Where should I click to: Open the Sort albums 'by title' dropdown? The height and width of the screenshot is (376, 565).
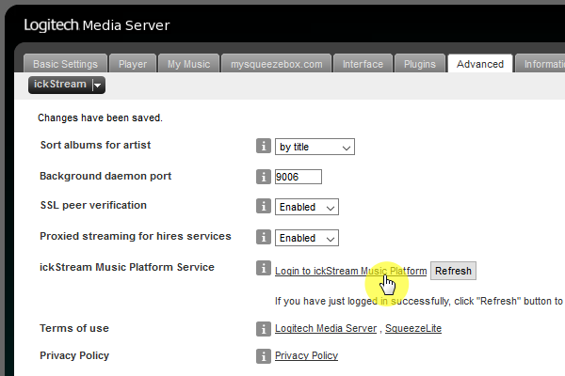[315, 147]
